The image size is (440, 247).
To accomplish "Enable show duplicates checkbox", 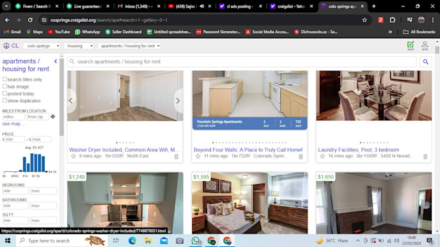I will [x=5, y=100].
